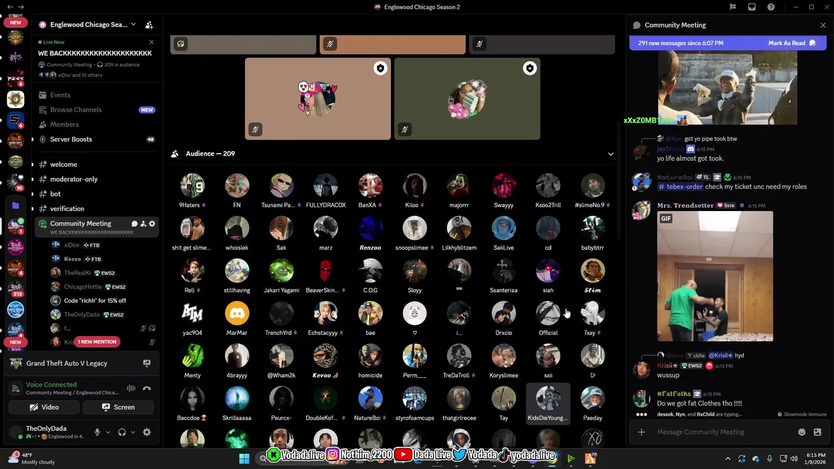834x469 pixels.
Task: Expand server name dropdown Englewood Chicago
Action: [x=133, y=25]
